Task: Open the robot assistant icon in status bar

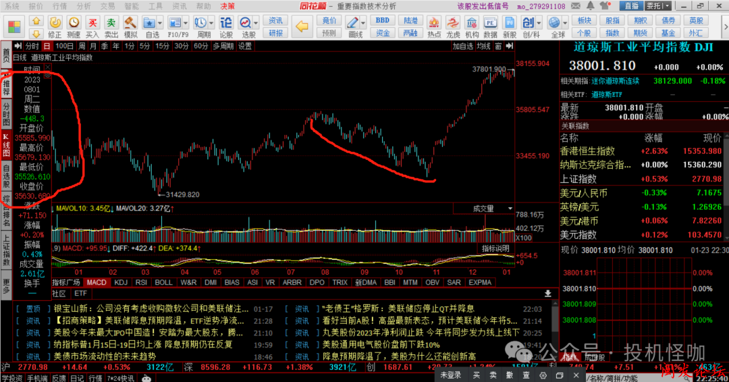Action: [x=146, y=378]
